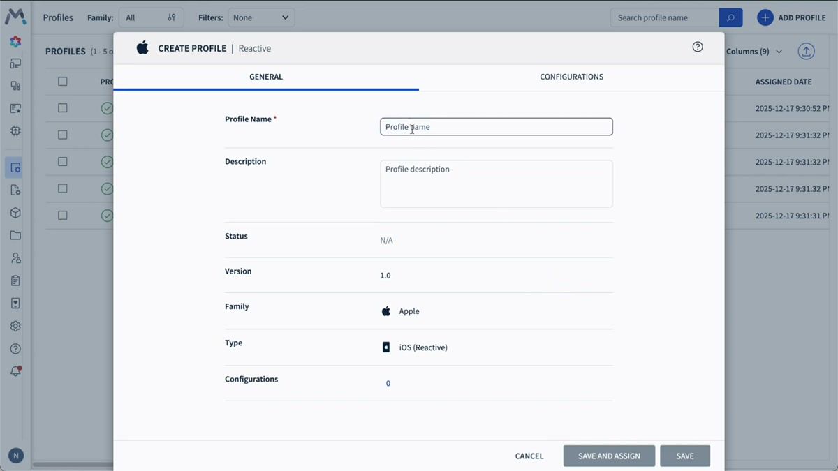This screenshot has width=838, height=471.
Task: Click the upload arrow icon near Columns
Action: [x=806, y=51]
